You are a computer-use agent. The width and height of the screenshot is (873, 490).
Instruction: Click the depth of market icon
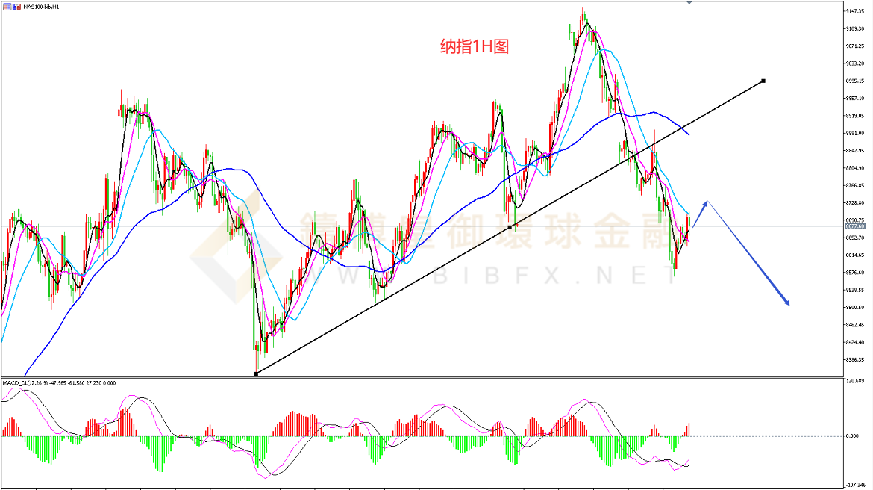(x=15, y=6)
